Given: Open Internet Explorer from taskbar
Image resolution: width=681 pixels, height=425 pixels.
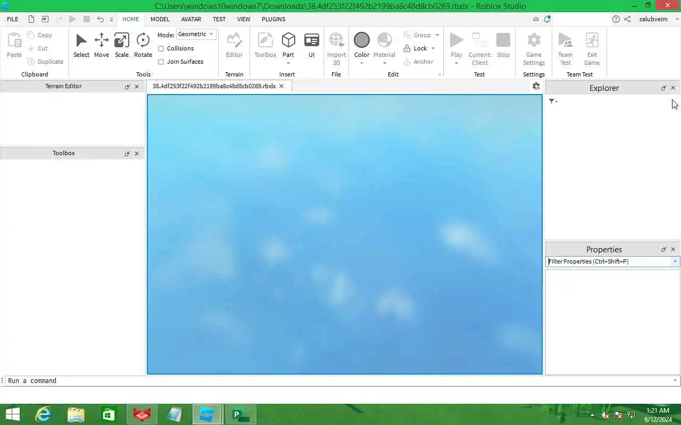Looking at the screenshot, I should 43,414.
